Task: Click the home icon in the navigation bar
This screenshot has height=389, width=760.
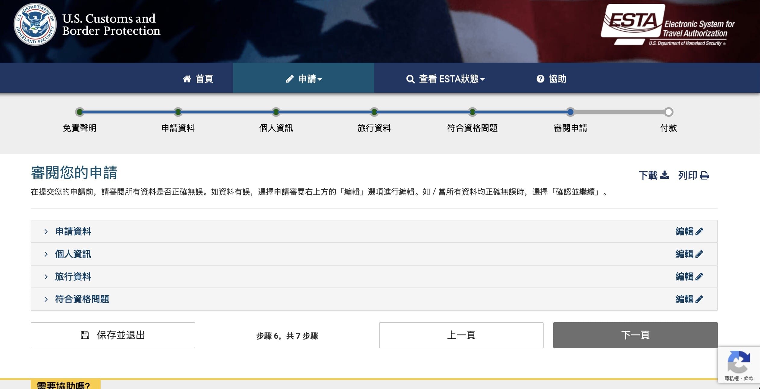Action: point(187,79)
